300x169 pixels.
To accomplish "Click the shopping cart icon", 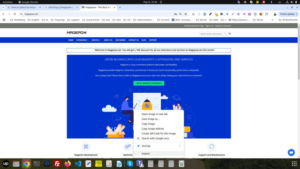I will pos(230,33).
